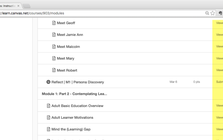Click the zoom magnifier icon in address bar
Image resolution: width=223 pixels, height=140 pixels.
(207, 13)
